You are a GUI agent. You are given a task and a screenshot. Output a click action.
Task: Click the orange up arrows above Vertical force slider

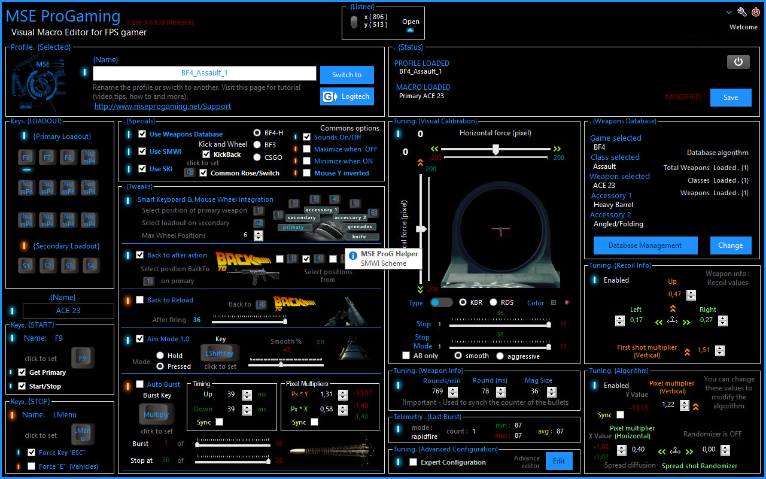pos(420,162)
